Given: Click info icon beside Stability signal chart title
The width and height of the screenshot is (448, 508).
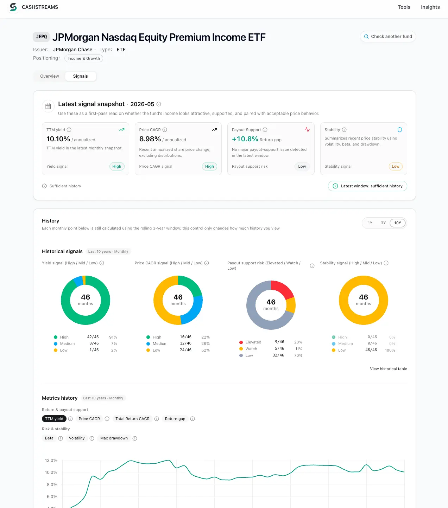Looking at the screenshot, I should coord(386,263).
